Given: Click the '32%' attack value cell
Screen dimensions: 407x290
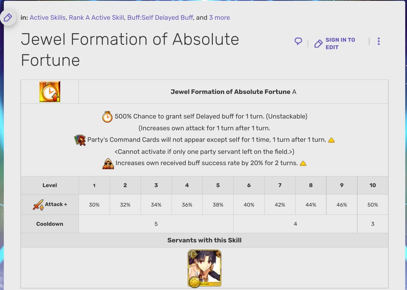Looking at the screenshot, I should 125,205.
